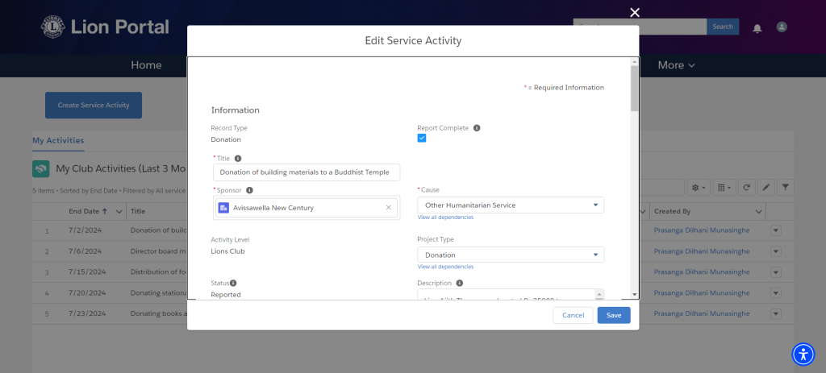Open the notifications bell icon
The height and width of the screenshot is (373, 826).
point(757,28)
